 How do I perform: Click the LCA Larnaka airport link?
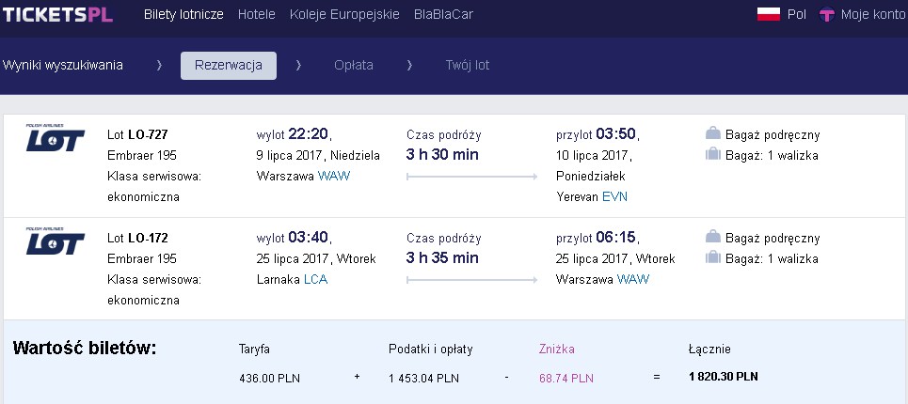[315, 279]
